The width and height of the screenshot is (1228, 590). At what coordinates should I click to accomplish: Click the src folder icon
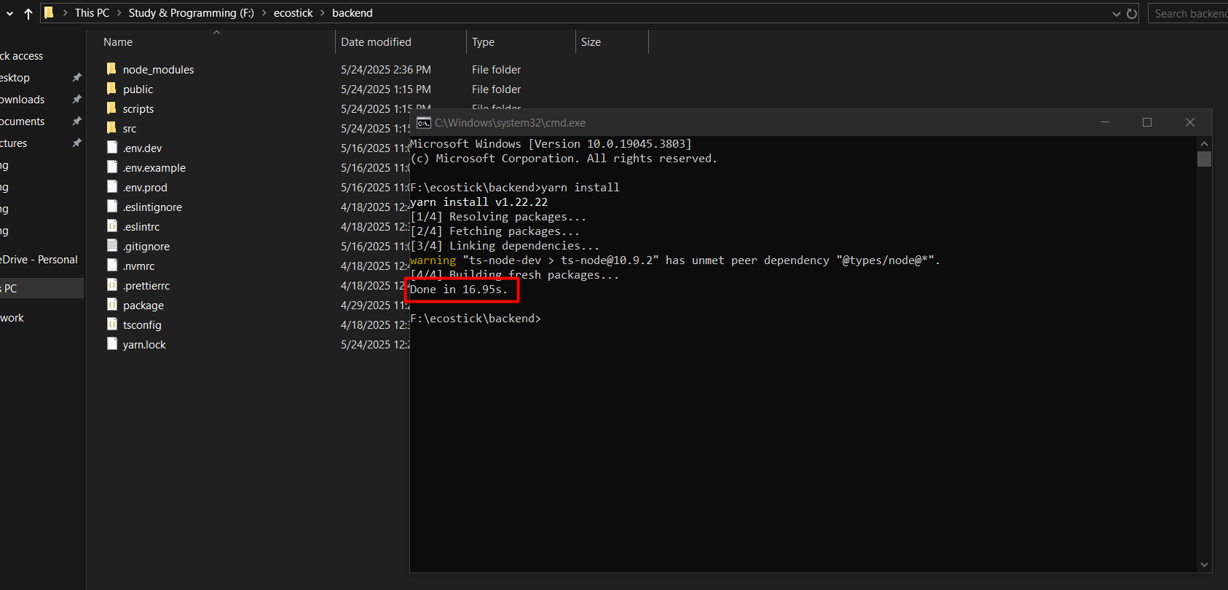tap(111, 128)
